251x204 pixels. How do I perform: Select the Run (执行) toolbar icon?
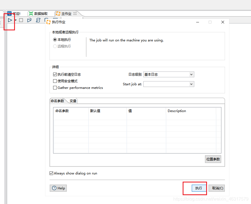tap(10, 20)
